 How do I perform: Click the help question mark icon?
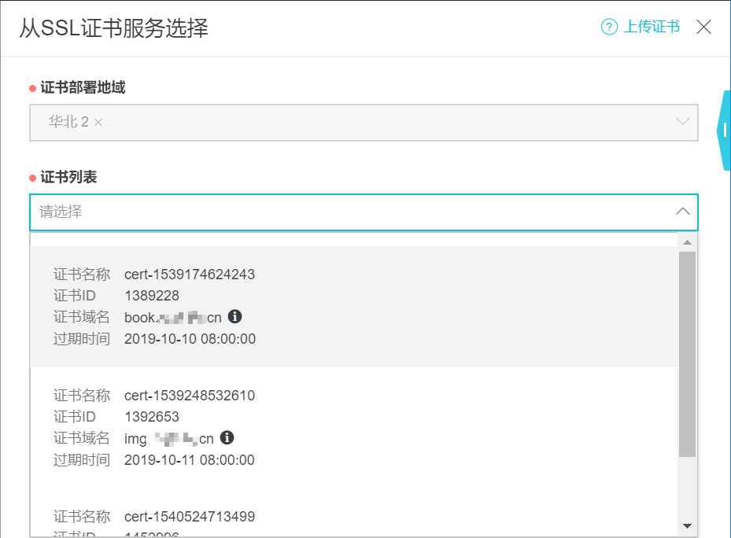(609, 28)
